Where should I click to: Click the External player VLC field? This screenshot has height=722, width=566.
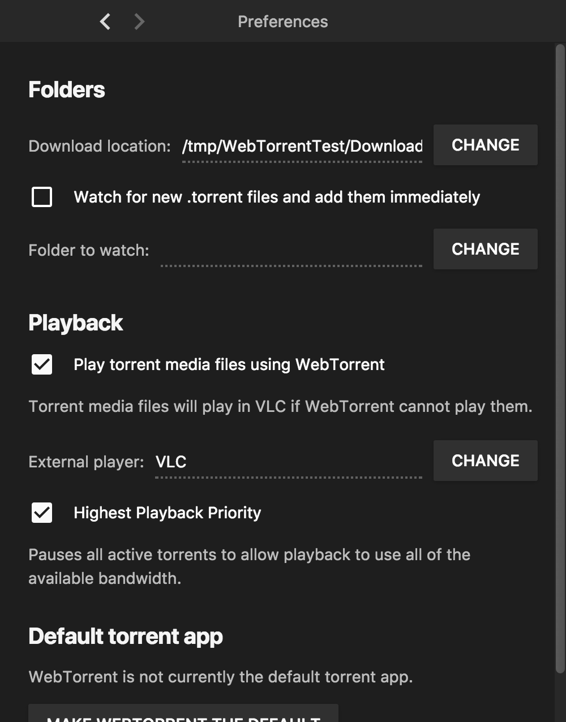(288, 462)
